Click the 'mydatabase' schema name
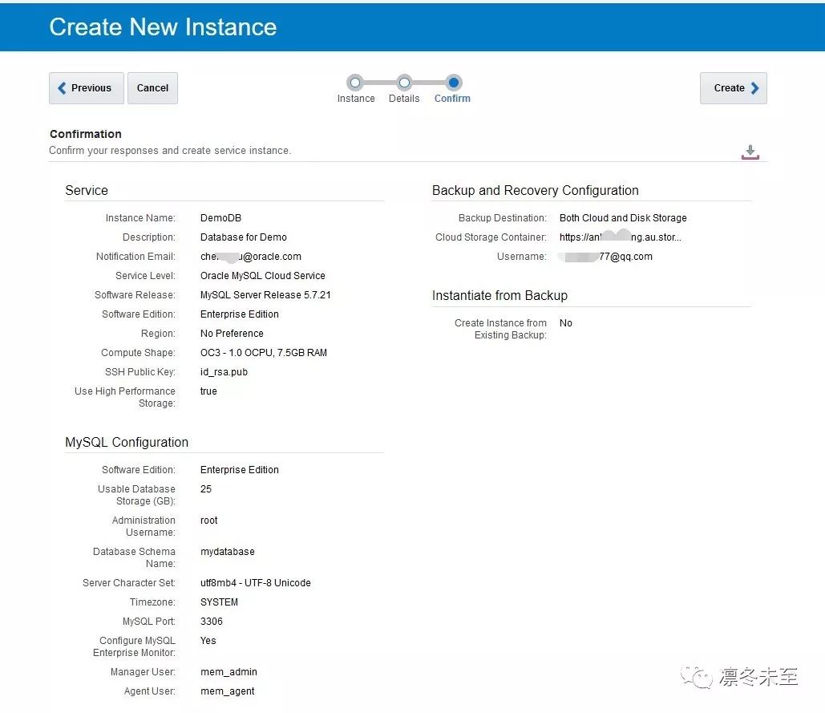825x713 pixels. pyautogui.click(x=228, y=552)
